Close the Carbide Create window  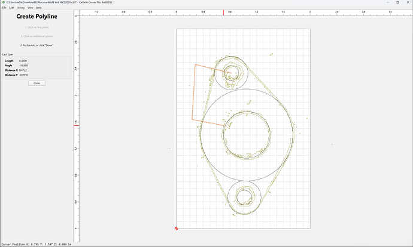pyautogui.click(x=408, y=2)
